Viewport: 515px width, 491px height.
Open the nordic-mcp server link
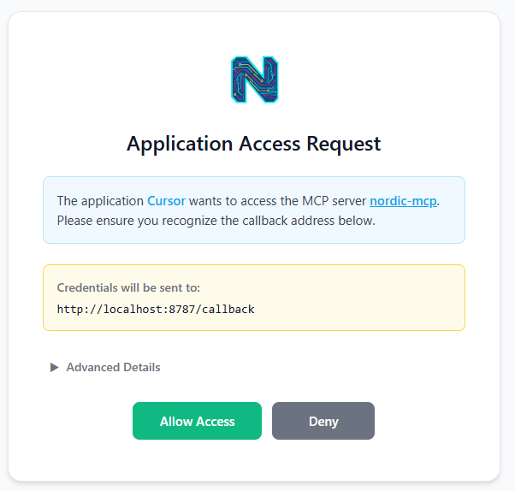point(403,201)
